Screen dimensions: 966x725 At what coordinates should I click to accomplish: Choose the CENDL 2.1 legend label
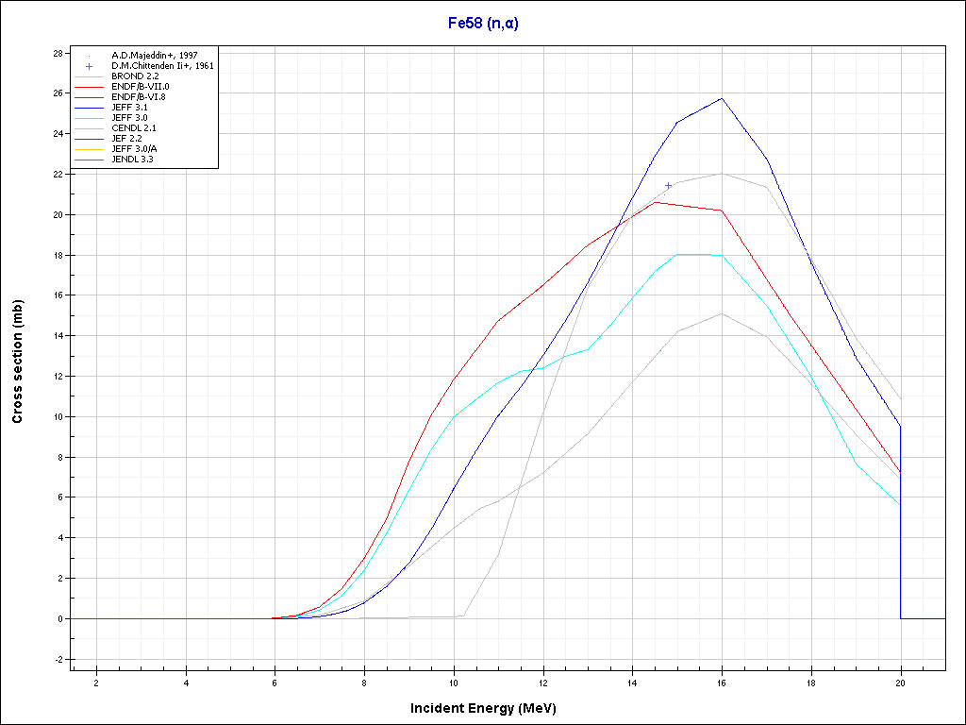coord(134,128)
